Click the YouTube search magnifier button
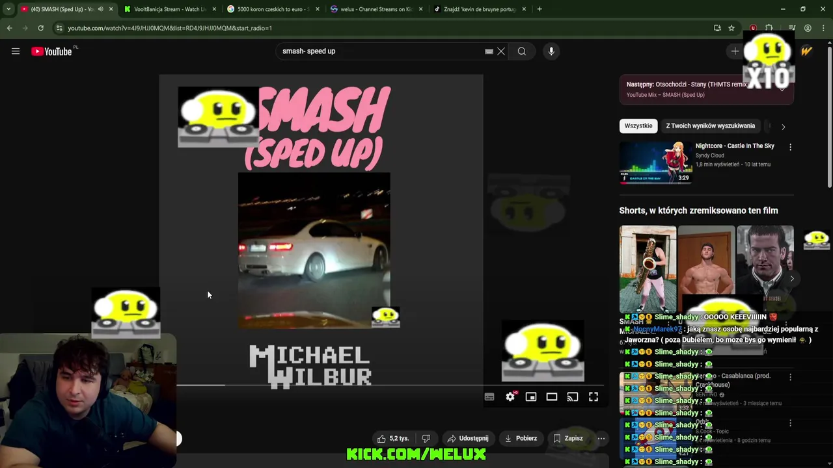 [x=522, y=51]
